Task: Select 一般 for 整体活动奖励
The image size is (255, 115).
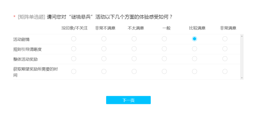Action: (164, 59)
